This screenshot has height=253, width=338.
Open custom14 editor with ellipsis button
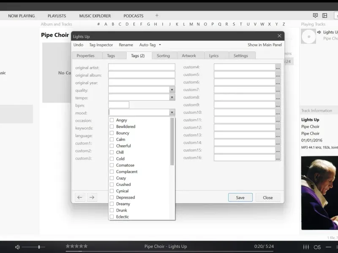[278, 143]
